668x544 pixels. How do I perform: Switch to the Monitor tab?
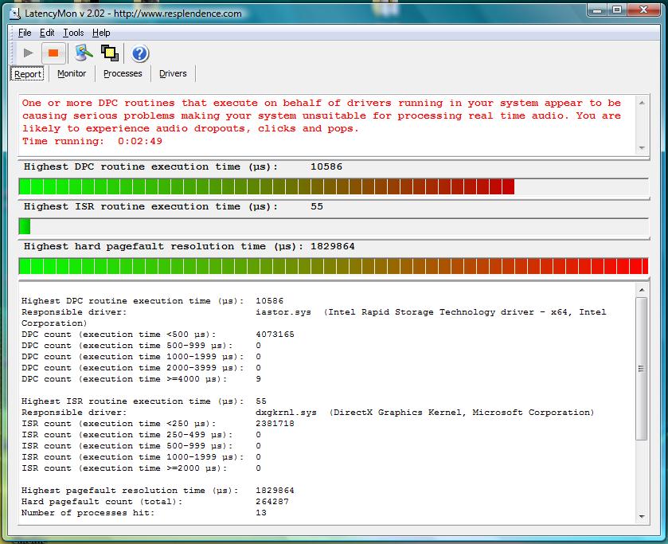pyautogui.click(x=72, y=74)
